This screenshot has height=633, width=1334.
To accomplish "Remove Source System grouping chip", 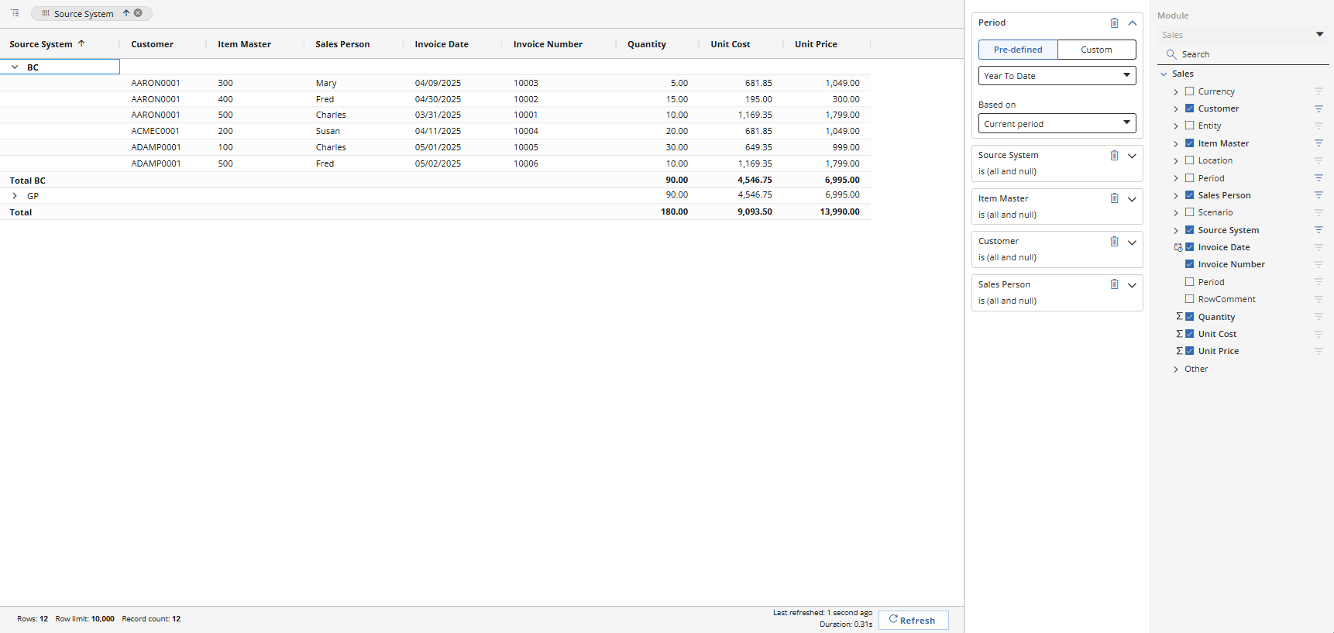I will click(x=138, y=13).
